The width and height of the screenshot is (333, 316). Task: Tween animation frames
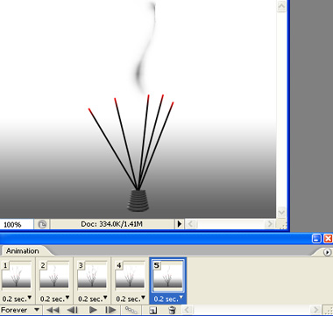click(x=131, y=310)
